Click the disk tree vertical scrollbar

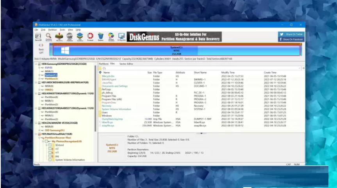click(95, 99)
